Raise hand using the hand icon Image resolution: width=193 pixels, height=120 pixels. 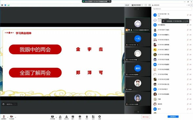(87, 117)
